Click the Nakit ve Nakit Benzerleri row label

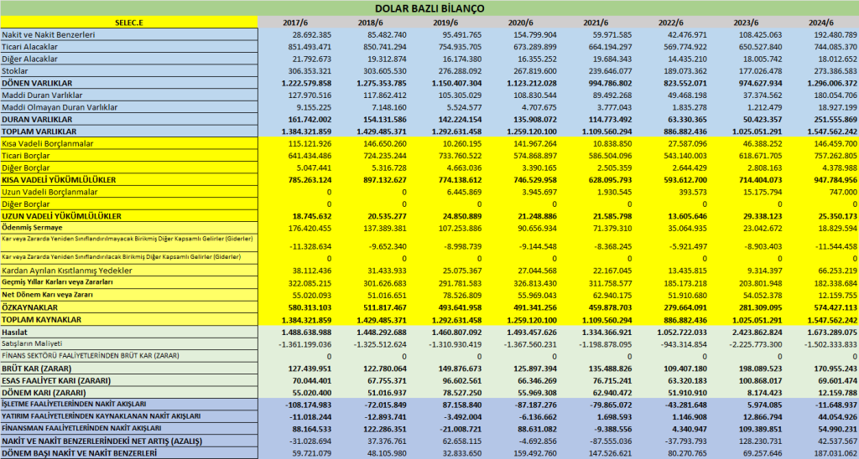click(x=48, y=35)
